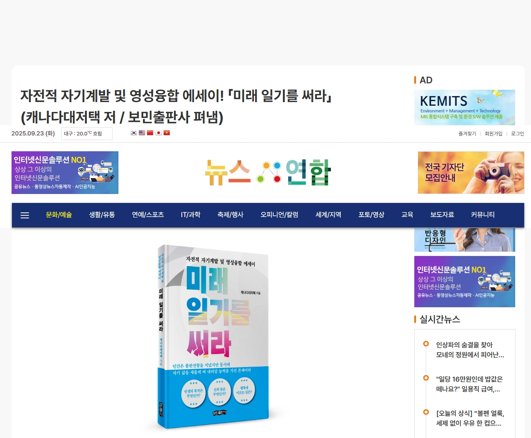The width and height of the screenshot is (531, 438).
Task: Click the KEMITS advertisement banner
Action: (x=465, y=107)
